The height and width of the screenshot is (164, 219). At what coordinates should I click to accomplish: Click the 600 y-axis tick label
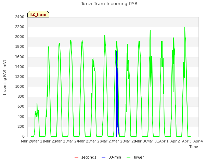[21, 107]
